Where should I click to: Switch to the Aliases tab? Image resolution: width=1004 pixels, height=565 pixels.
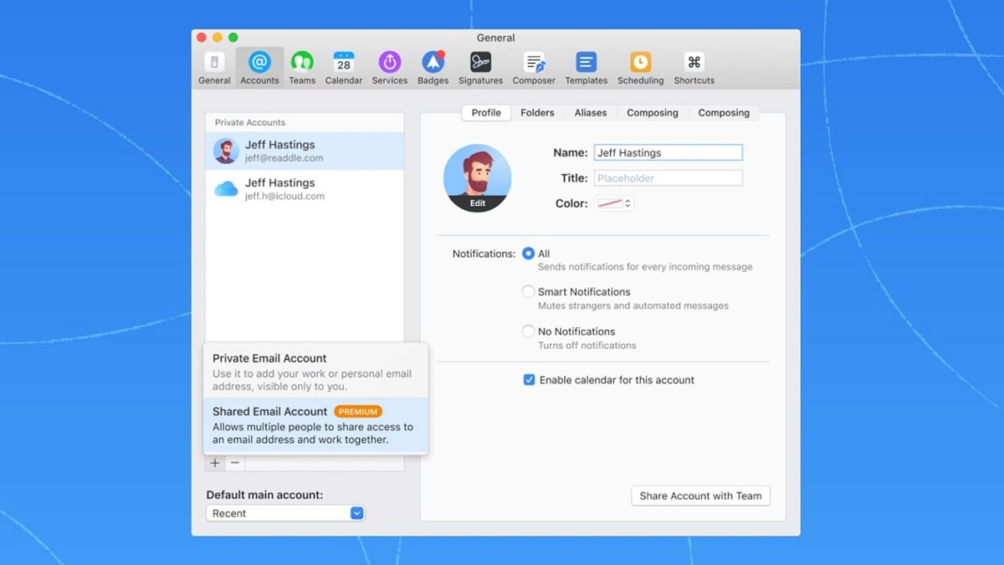591,113
